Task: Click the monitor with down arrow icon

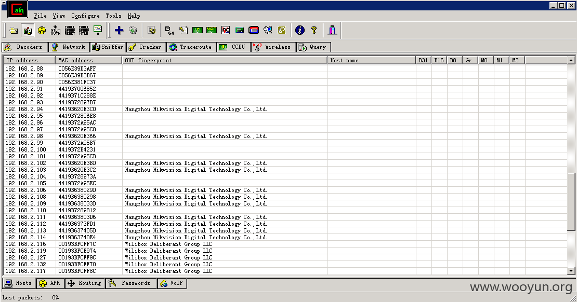Action: [x=98, y=30]
